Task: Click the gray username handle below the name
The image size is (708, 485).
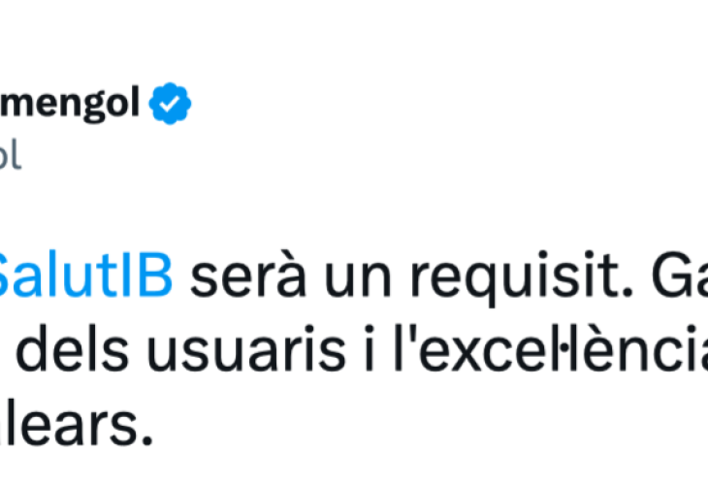Action: pyautogui.click(x=10, y=155)
